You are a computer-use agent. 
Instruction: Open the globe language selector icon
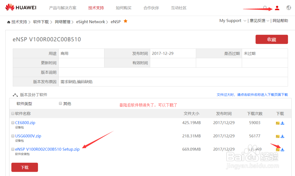pyautogui.click(x=289, y=8)
